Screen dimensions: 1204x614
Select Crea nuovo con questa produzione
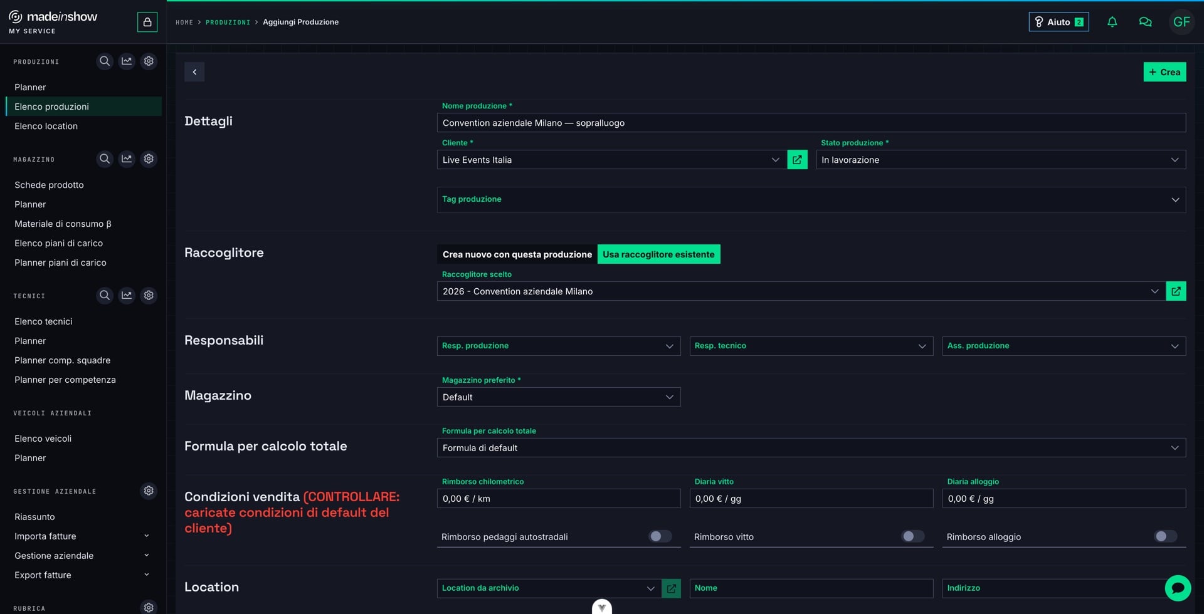[517, 254]
